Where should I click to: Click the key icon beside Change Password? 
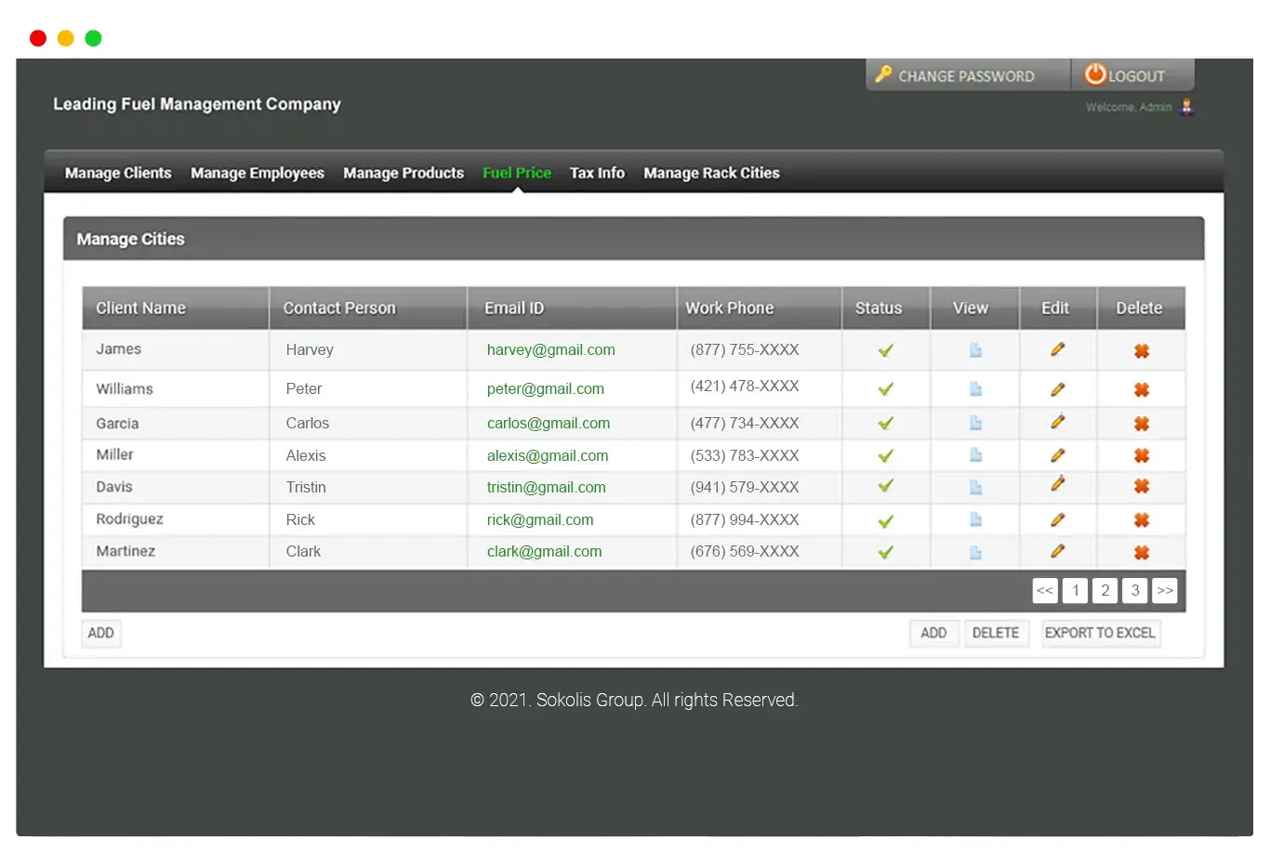coord(883,74)
